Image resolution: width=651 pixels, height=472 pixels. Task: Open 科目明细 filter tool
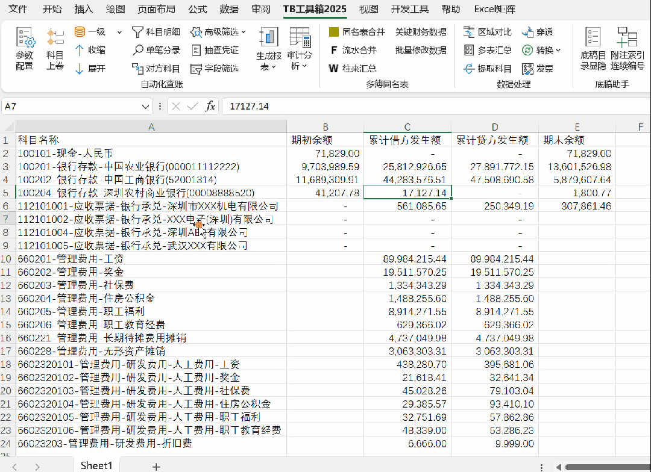point(156,32)
